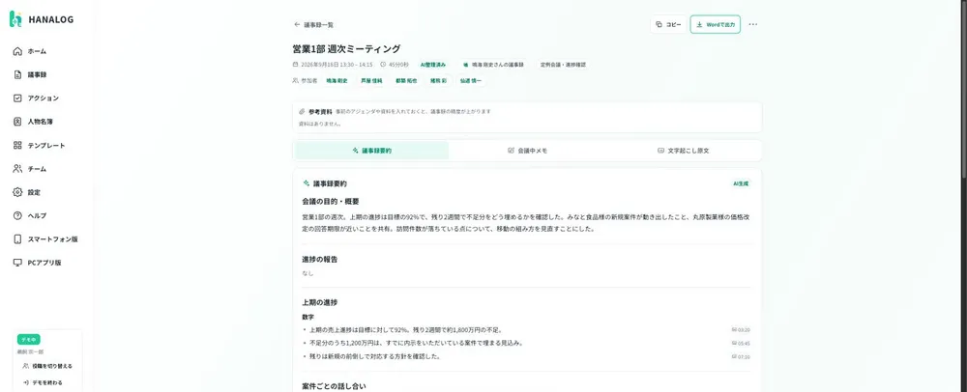967x392 pixels.
Task: Click 役職を切り替える in the demo panel
Action: (47, 366)
